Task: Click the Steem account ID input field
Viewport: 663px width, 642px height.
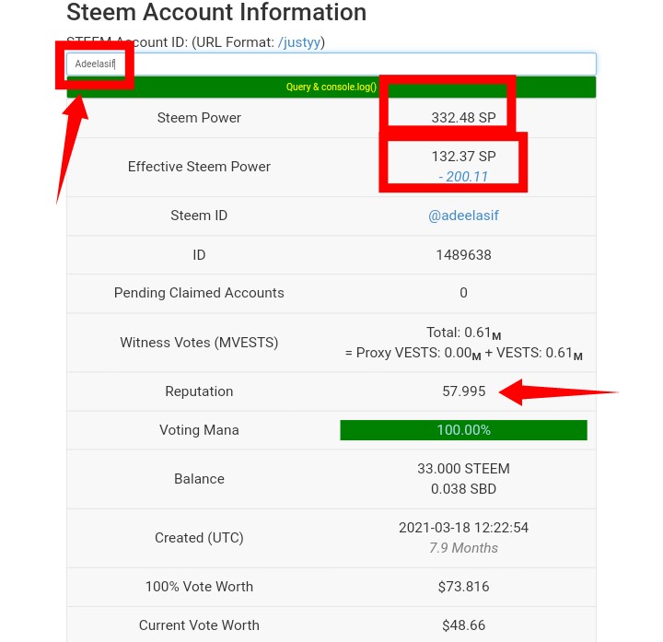Action: pos(331,64)
